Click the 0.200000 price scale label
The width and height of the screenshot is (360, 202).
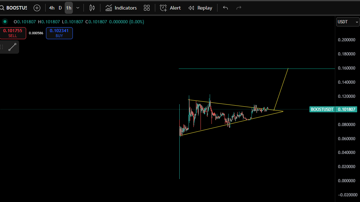[347, 40]
